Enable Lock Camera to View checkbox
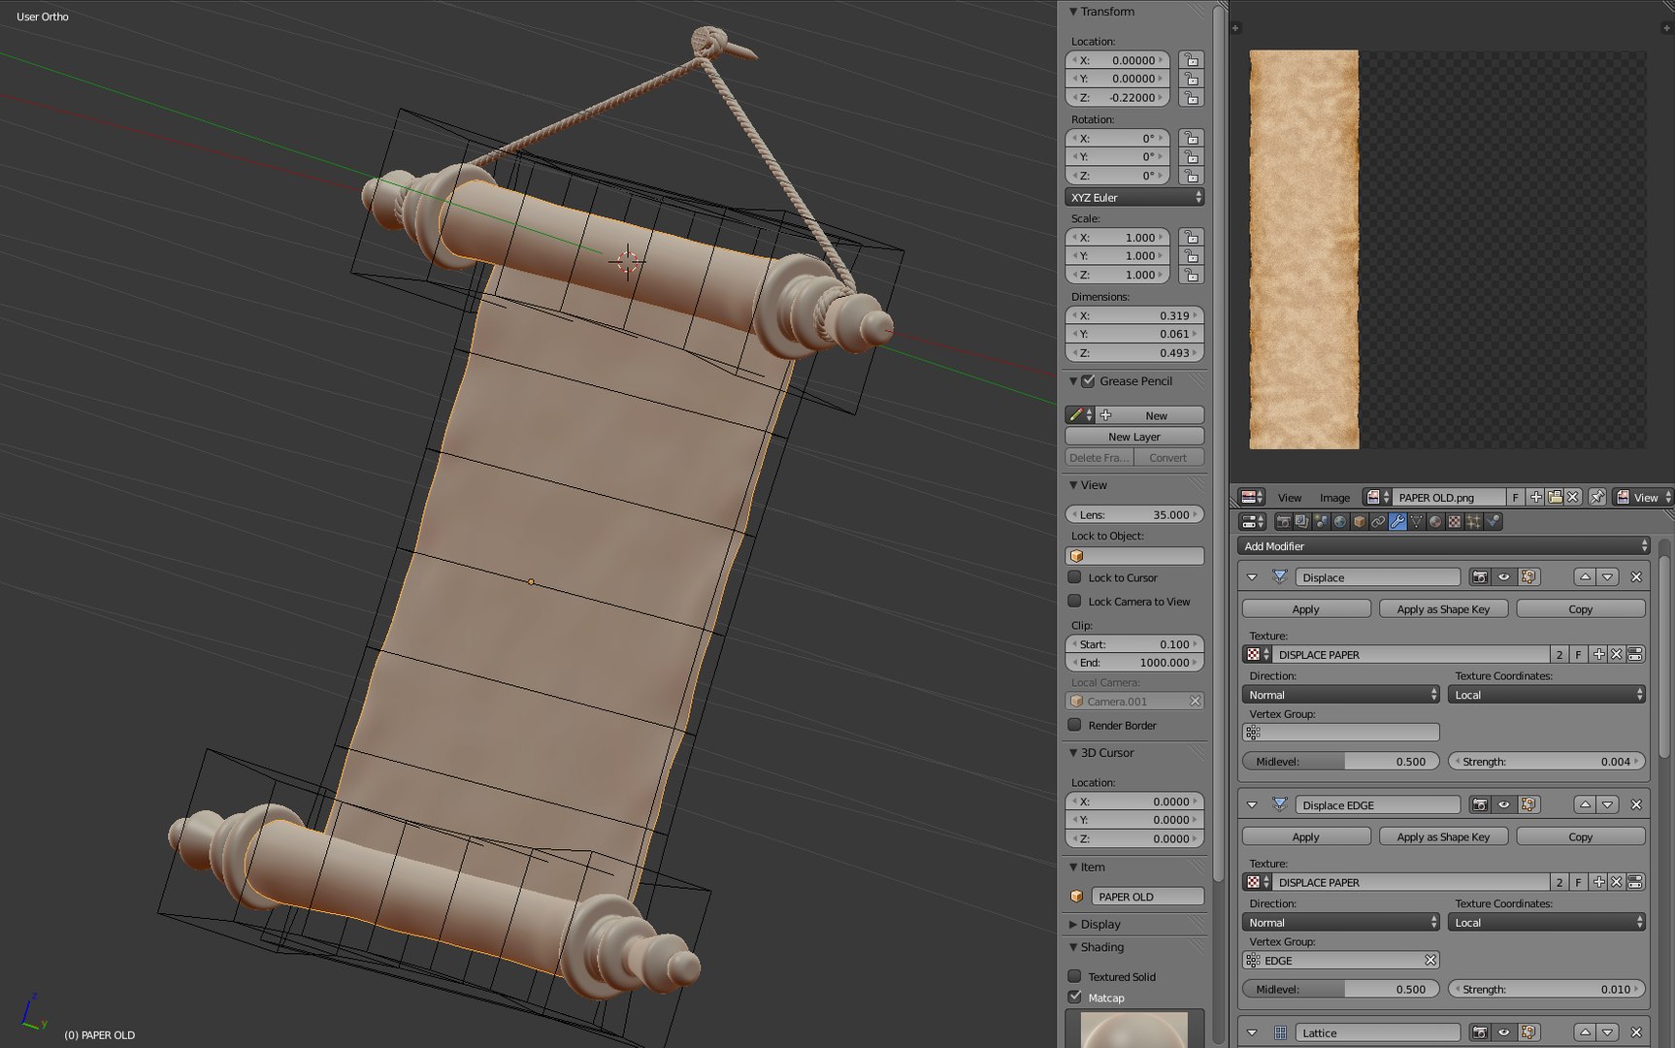Image resolution: width=1675 pixels, height=1048 pixels. [x=1075, y=602]
